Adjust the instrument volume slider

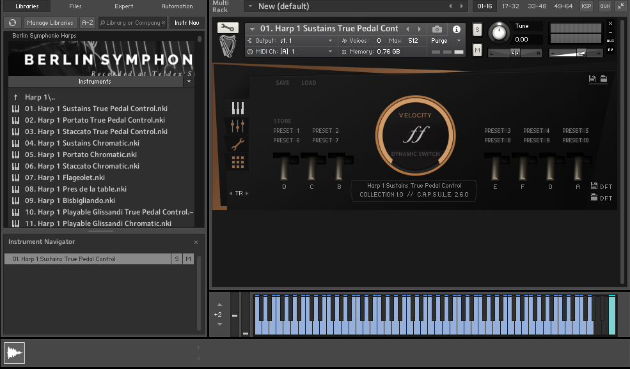576,53
